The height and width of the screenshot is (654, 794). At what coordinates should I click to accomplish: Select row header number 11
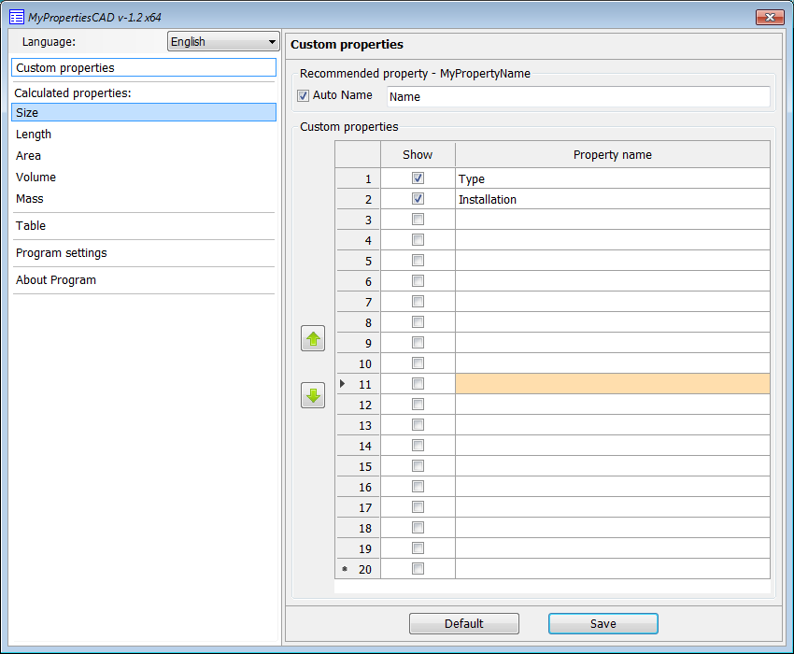pyautogui.click(x=358, y=384)
